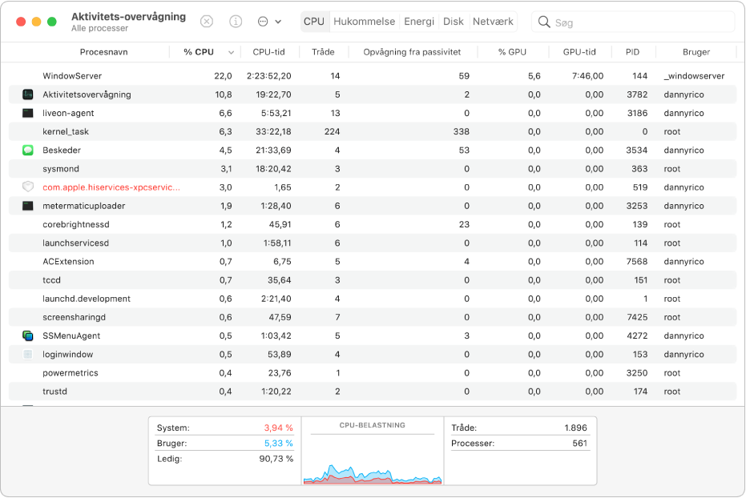The image size is (746, 498).
Task: Sort by Tråde column header
Action: [323, 52]
